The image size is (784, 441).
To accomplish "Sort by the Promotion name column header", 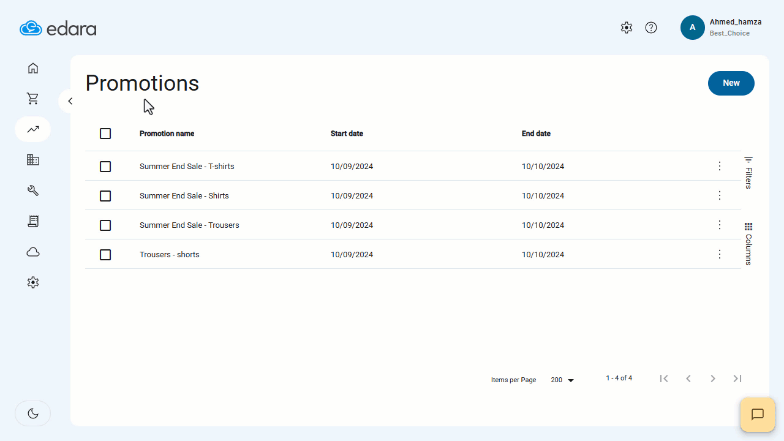I will 167,134.
